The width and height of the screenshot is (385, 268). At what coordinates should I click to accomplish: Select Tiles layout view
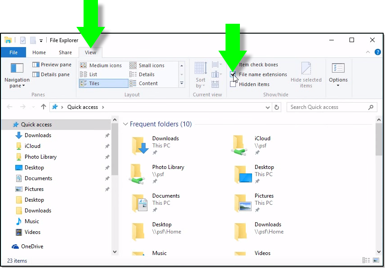tap(103, 83)
